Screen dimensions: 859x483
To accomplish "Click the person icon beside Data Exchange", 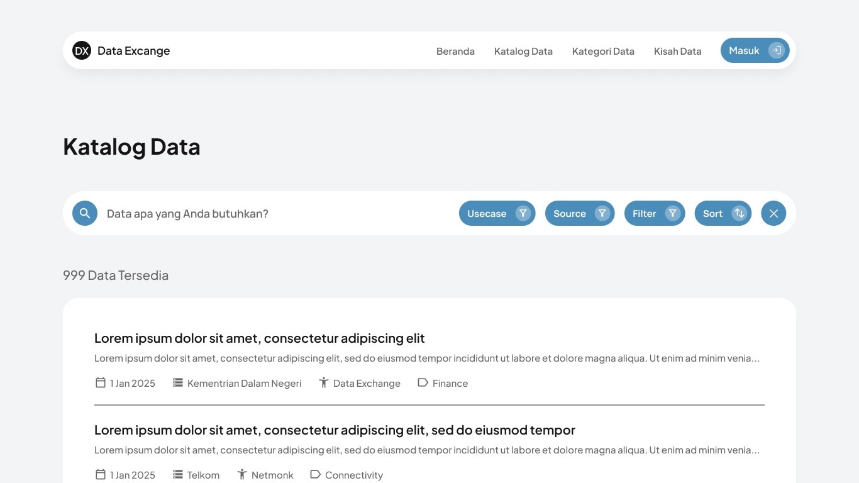I will pos(324,382).
